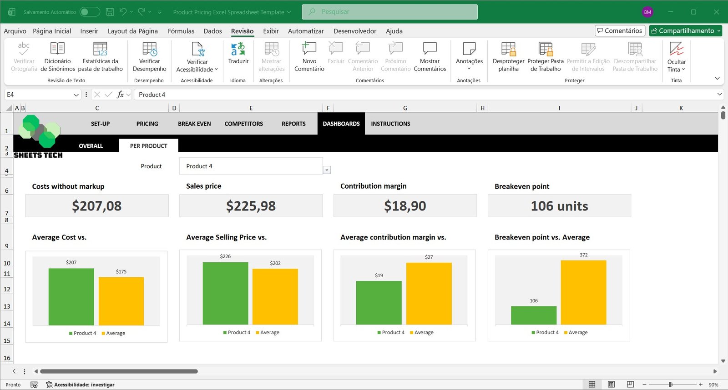
Task: Click Acessibilidade: investigar in status bar
Action: (x=80, y=385)
